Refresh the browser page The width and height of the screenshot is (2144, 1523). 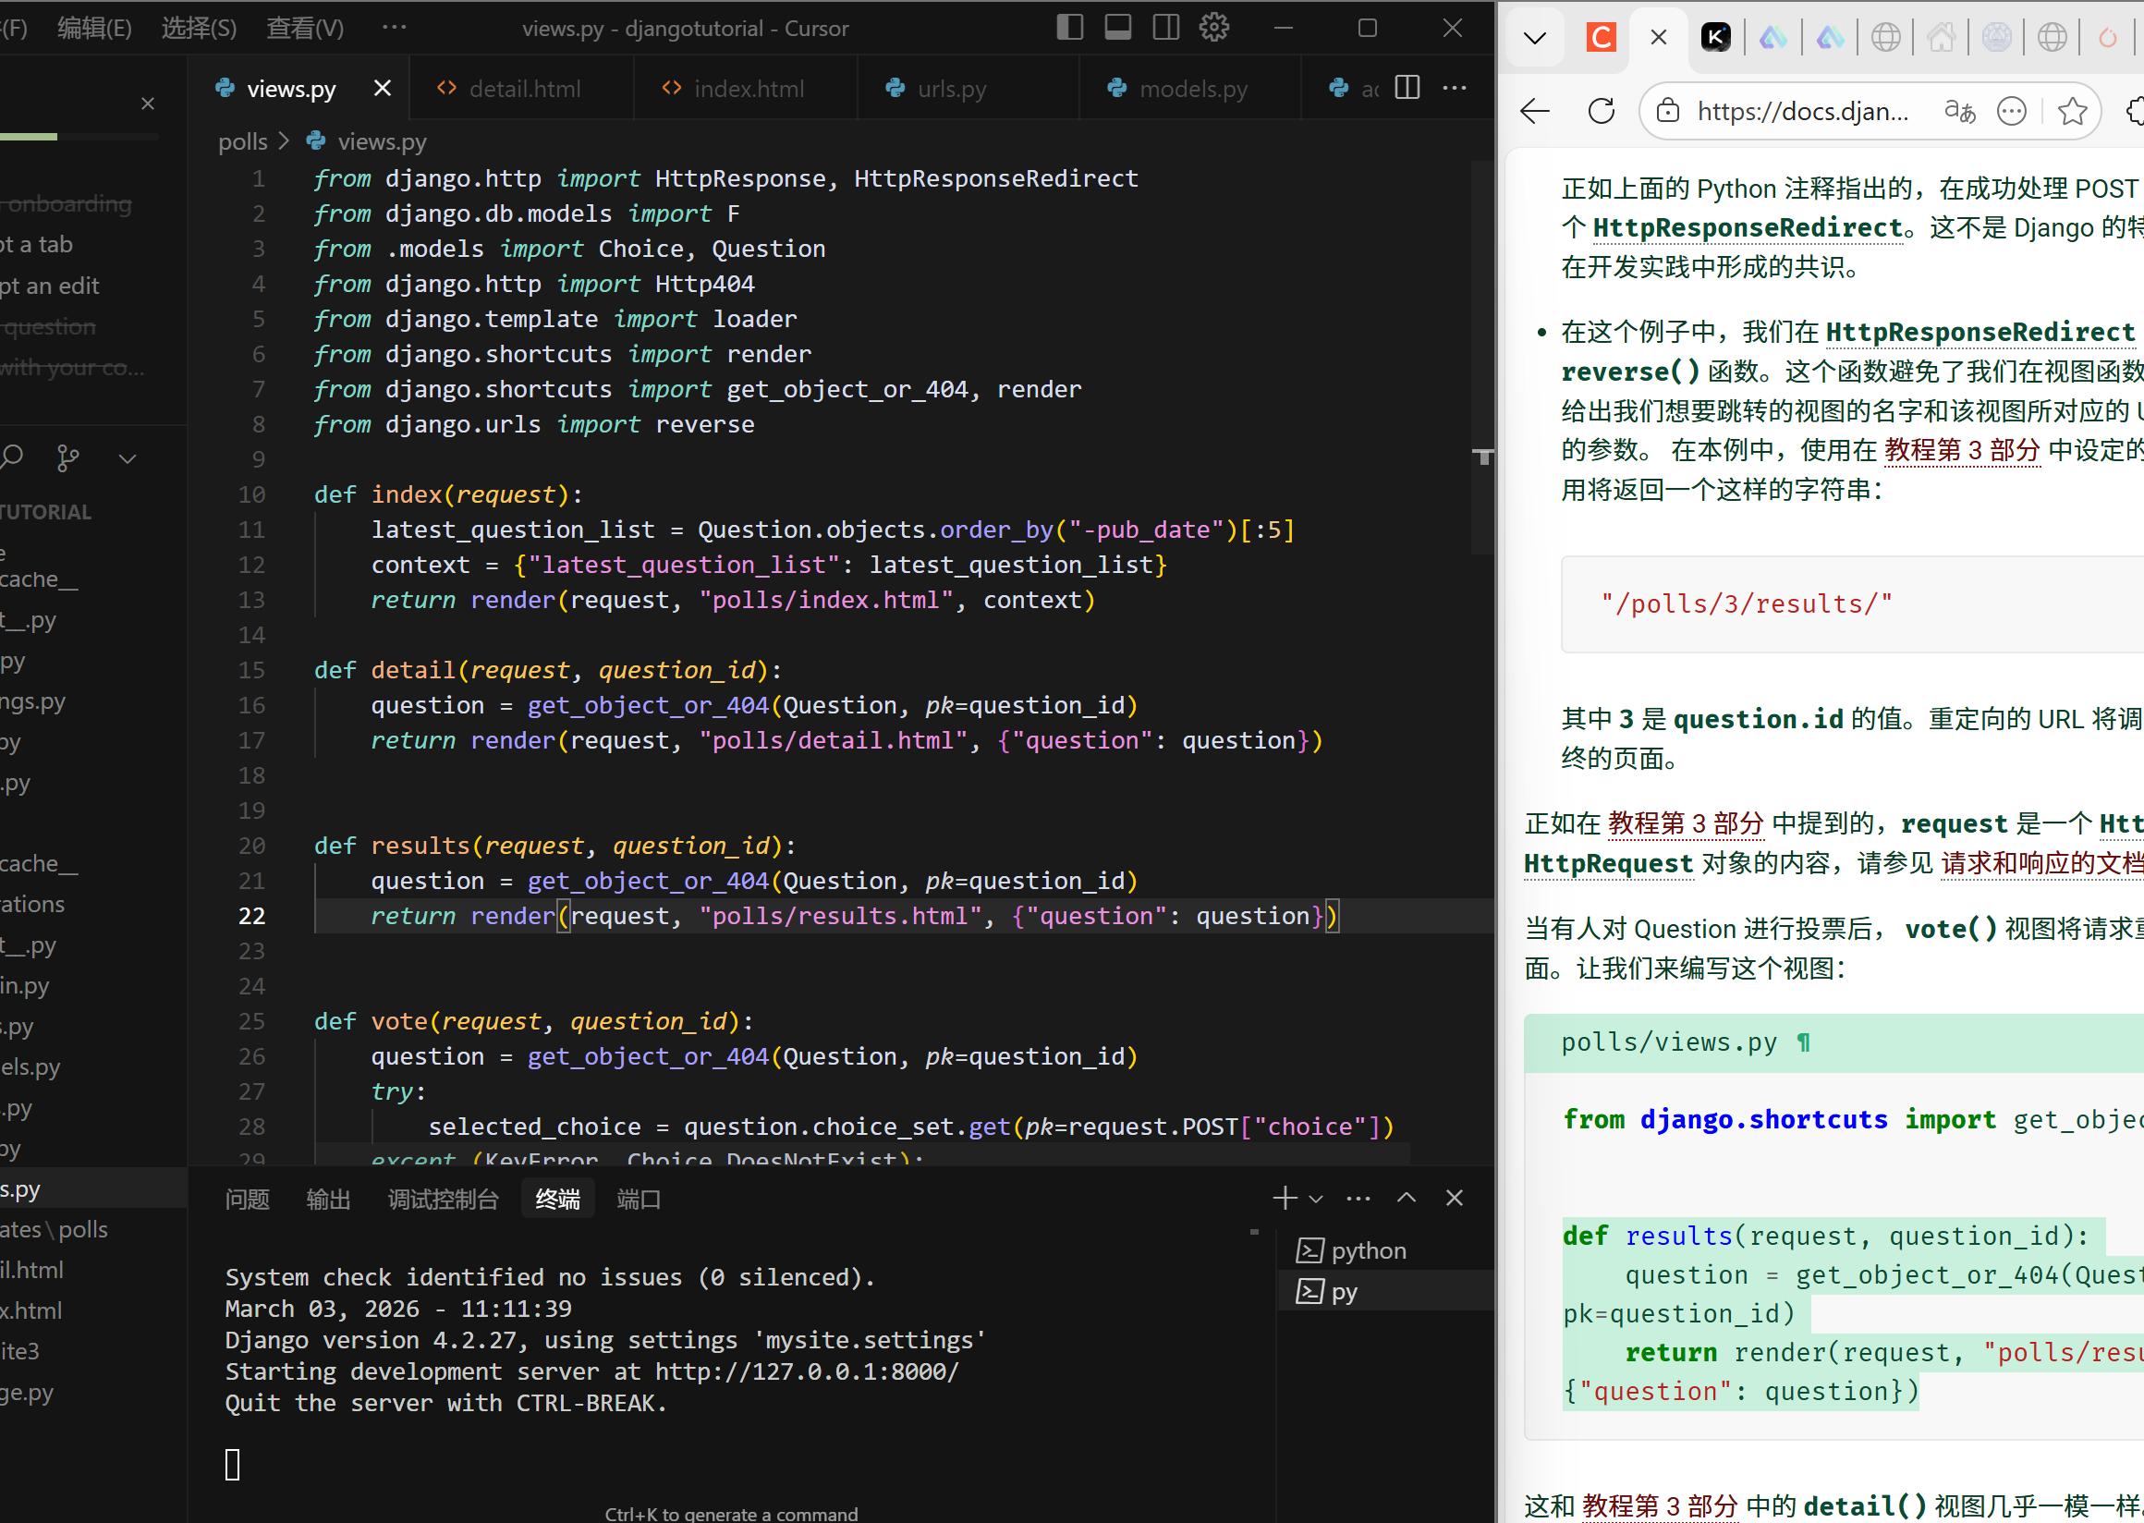[1601, 112]
